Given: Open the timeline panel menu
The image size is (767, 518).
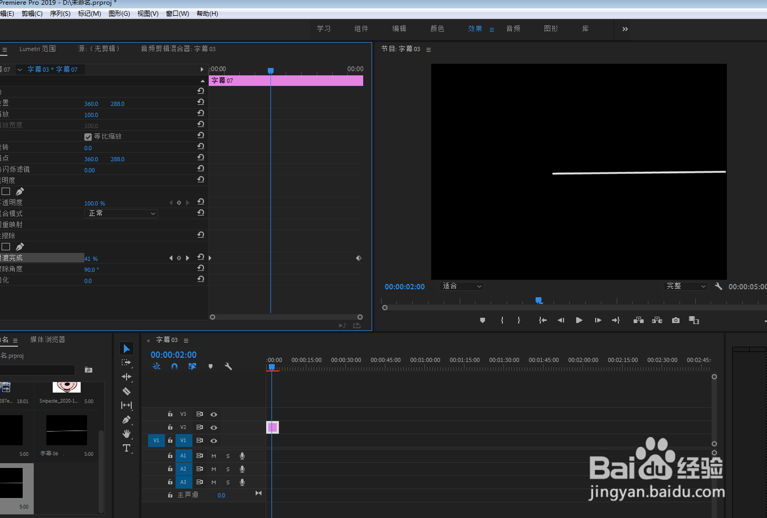Looking at the screenshot, I should (186, 340).
